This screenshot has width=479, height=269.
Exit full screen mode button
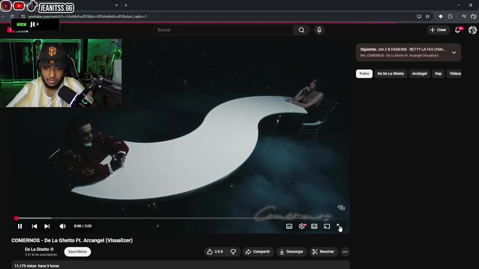[x=339, y=226]
